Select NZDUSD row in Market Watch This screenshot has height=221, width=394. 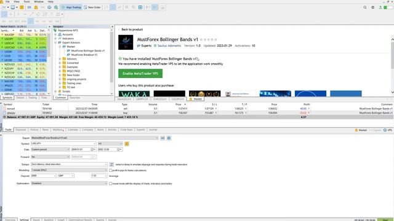pyautogui.click(x=23, y=64)
